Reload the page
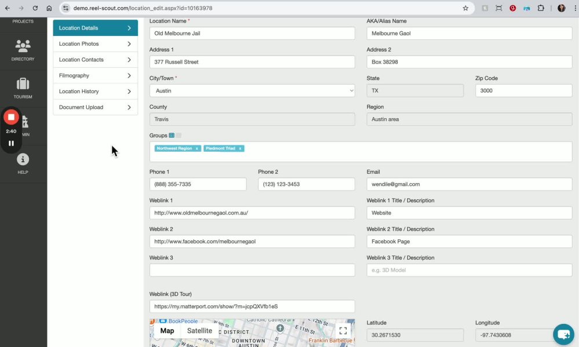 click(x=35, y=8)
